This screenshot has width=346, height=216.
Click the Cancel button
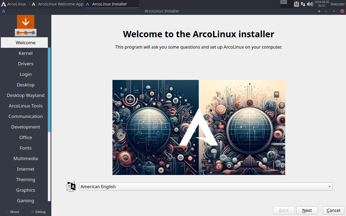(334, 210)
